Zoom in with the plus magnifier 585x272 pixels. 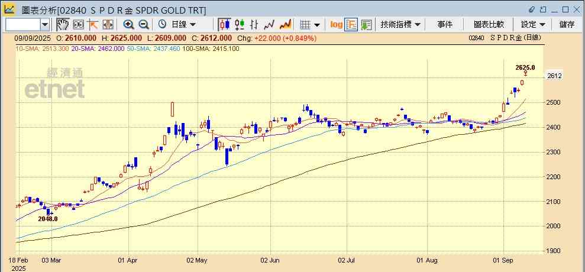tap(129, 25)
